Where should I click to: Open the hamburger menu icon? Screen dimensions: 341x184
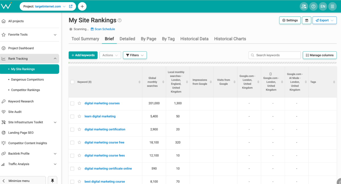click(332, 7)
